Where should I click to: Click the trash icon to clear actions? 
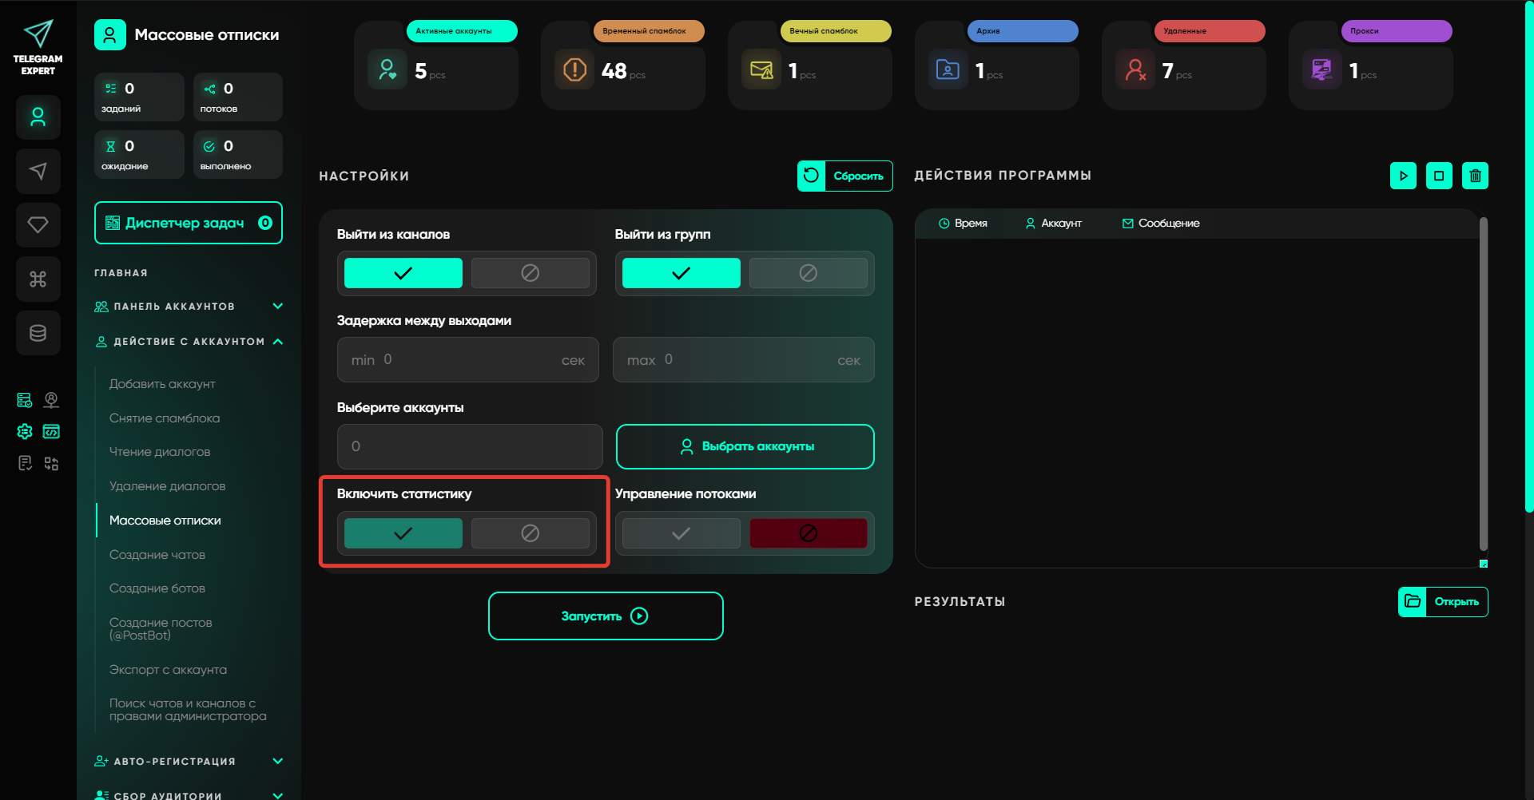(1475, 176)
